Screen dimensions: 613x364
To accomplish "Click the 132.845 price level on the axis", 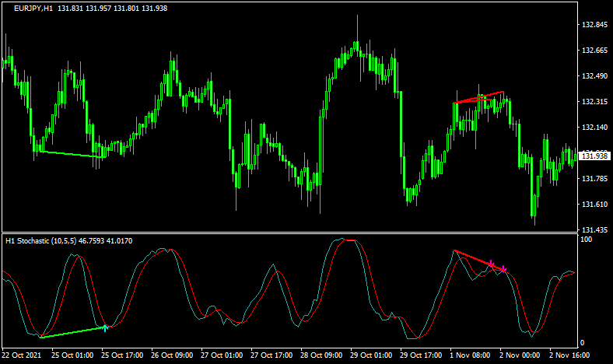I will [x=594, y=25].
